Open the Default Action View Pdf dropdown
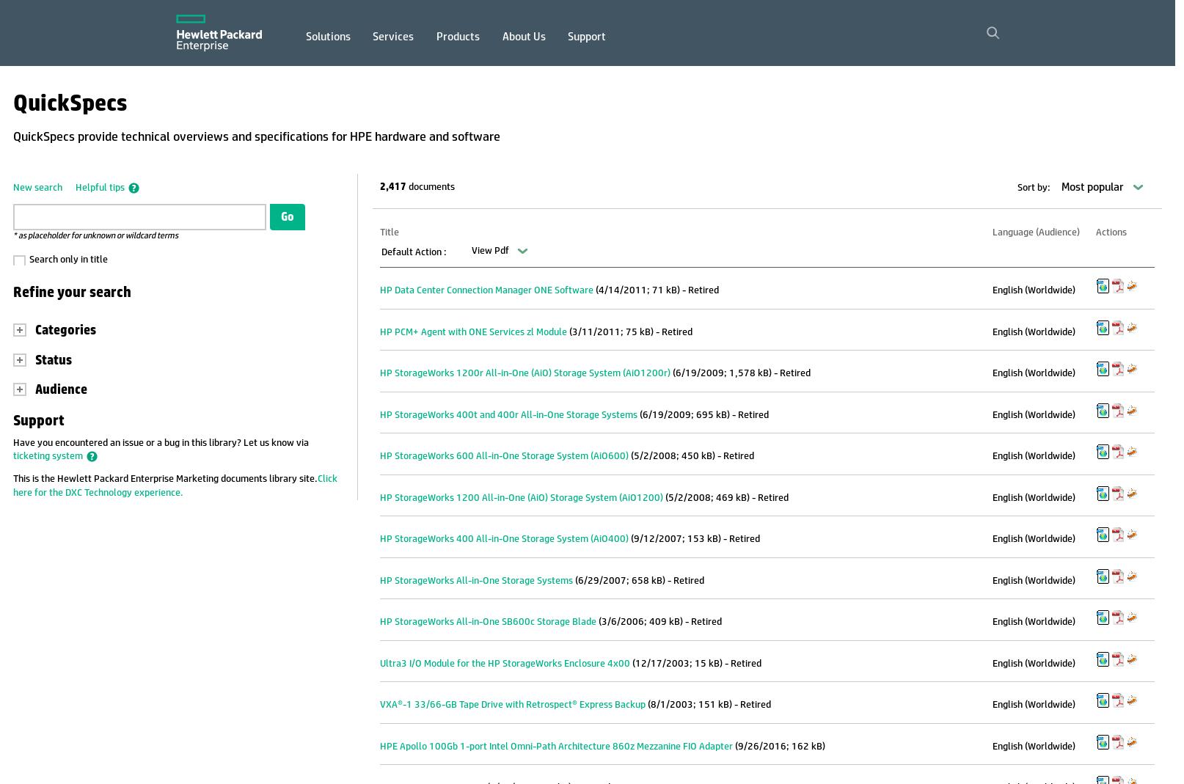 tap(500, 251)
